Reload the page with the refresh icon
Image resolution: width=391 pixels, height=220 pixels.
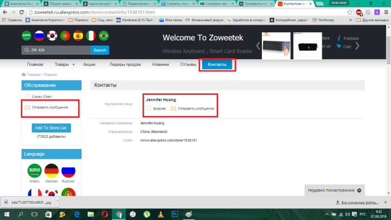(22, 12)
